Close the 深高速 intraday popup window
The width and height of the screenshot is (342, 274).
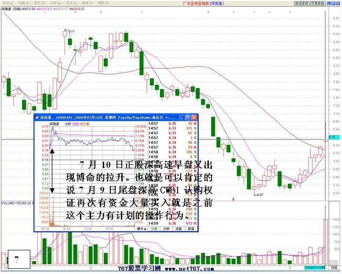pos(194,117)
